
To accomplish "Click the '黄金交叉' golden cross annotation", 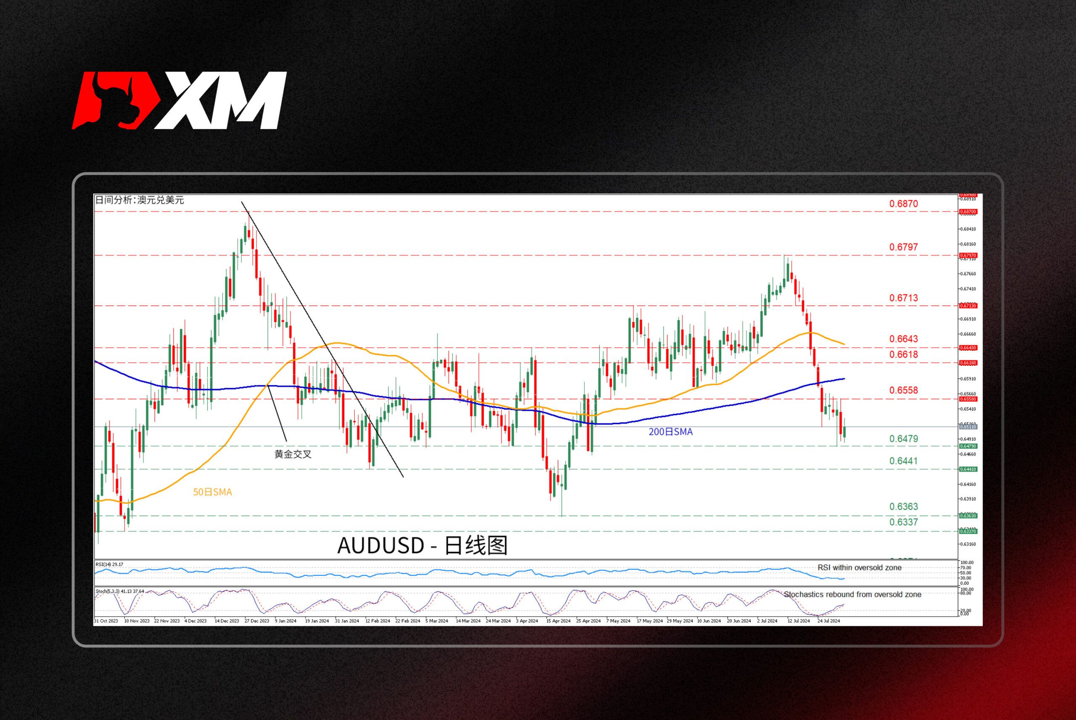I will pyautogui.click(x=293, y=454).
